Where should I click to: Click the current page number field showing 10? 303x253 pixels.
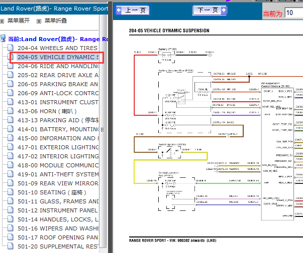294,13
